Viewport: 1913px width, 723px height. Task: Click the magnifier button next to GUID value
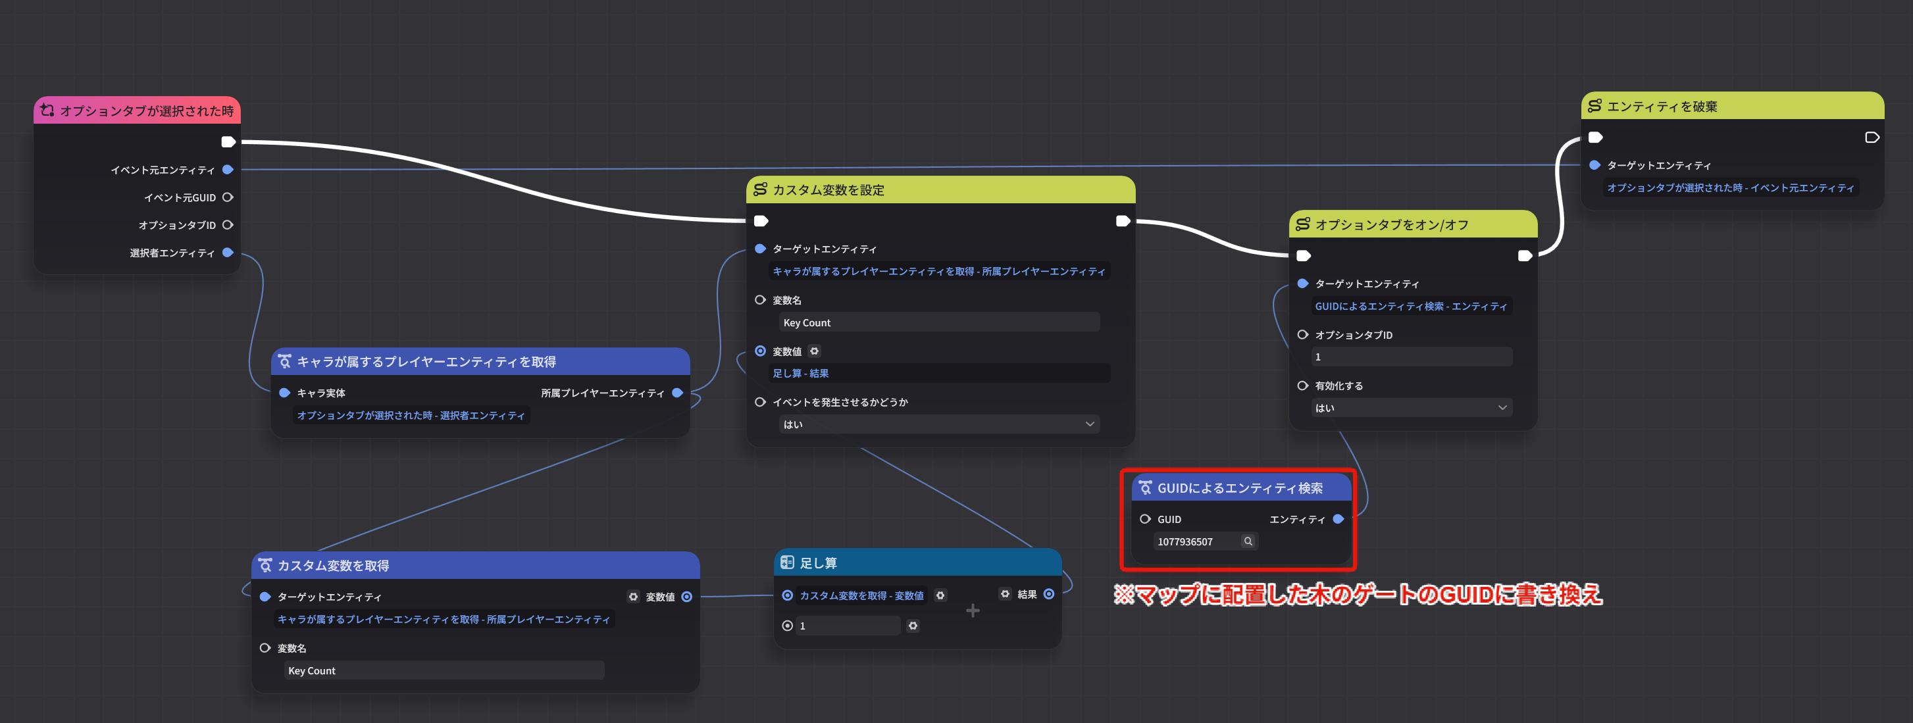coord(1248,541)
